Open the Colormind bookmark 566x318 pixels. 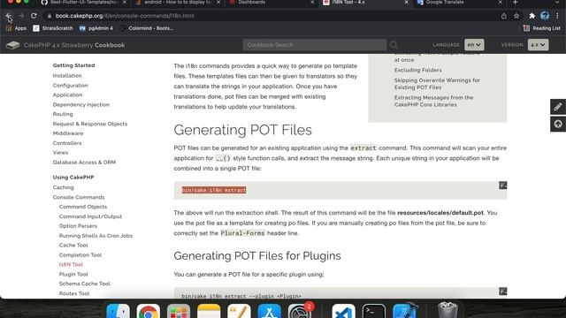coord(147,28)
